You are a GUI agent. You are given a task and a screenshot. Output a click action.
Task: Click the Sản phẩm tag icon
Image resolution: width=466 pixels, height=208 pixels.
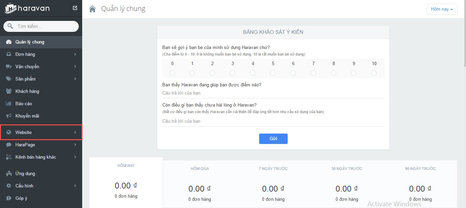tap(9, 79)
